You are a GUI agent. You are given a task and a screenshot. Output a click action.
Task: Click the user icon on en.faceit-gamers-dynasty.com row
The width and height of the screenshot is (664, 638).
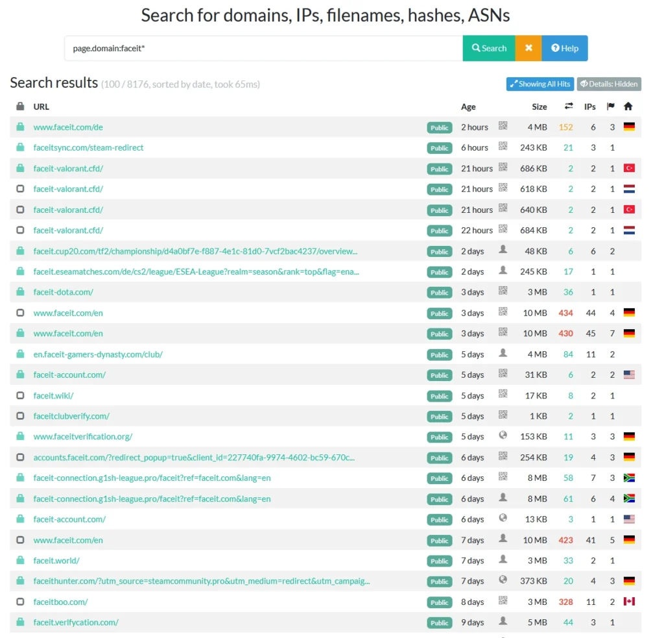(503, 352)
